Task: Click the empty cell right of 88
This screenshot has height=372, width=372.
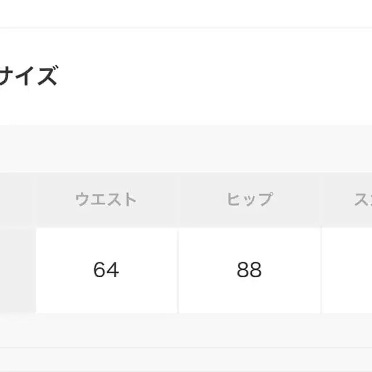Action: click(348, 270)
